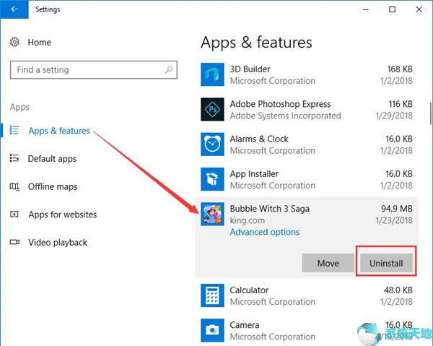Click the back arrow in title bar

[x=15, y=9]
